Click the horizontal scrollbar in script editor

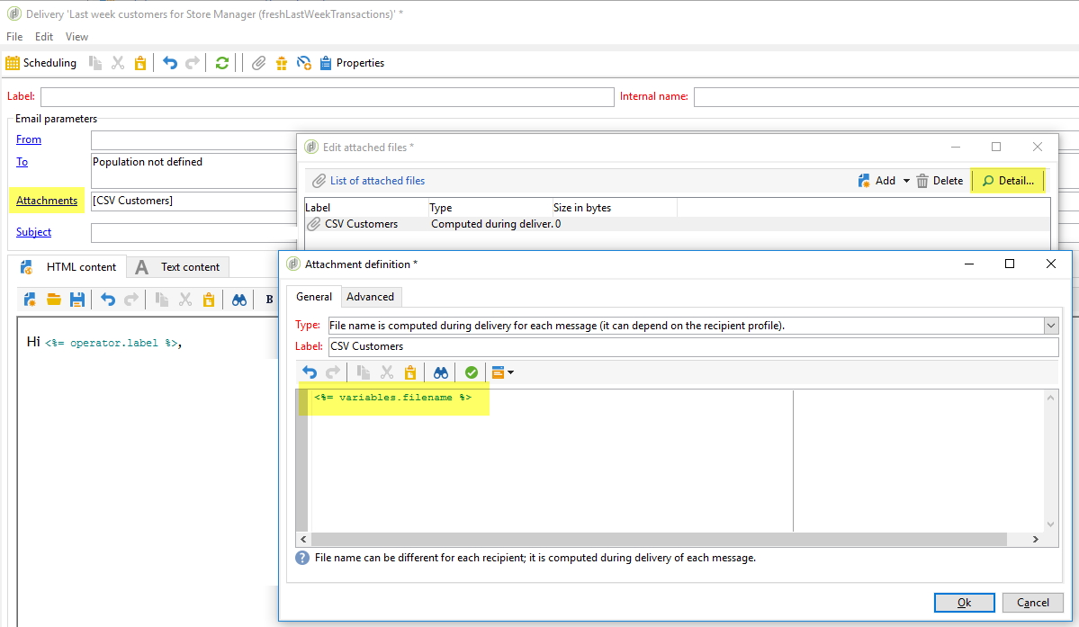[657, 539]
